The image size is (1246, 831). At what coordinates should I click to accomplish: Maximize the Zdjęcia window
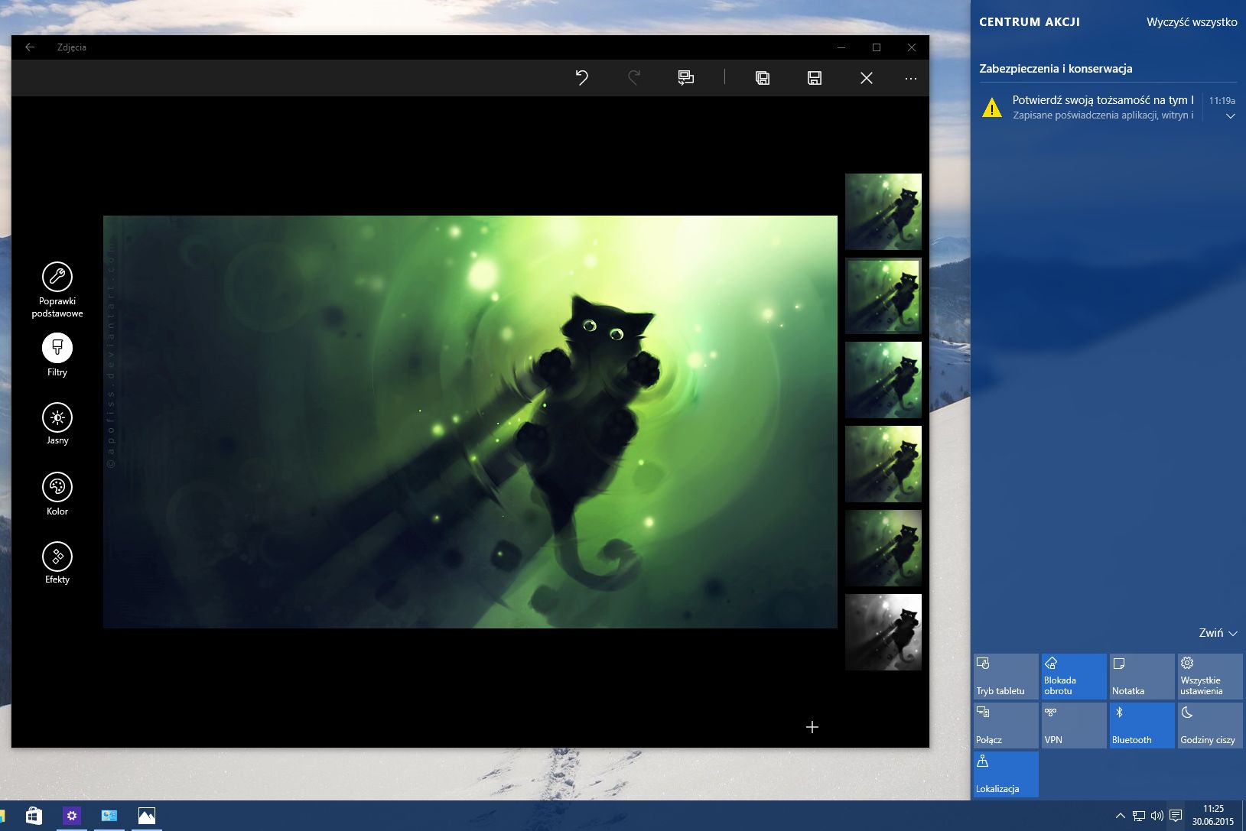(877, 47)
